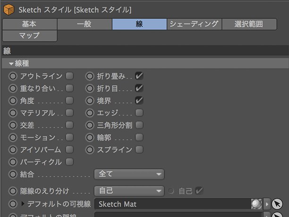Click the animation dot beside 境界
The image size is (289, 217).
[90, 100]
